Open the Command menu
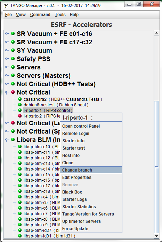Viewport: 162px width, 242px height. (40, 15)
